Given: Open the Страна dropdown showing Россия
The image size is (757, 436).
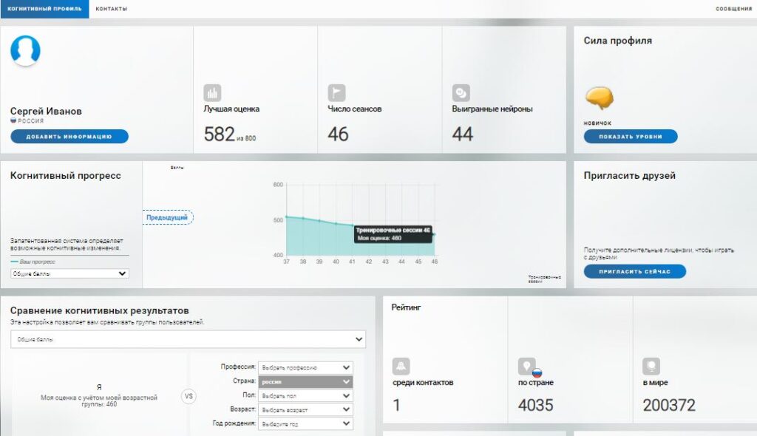Looking at the screenshot, I should coord(305,381).
